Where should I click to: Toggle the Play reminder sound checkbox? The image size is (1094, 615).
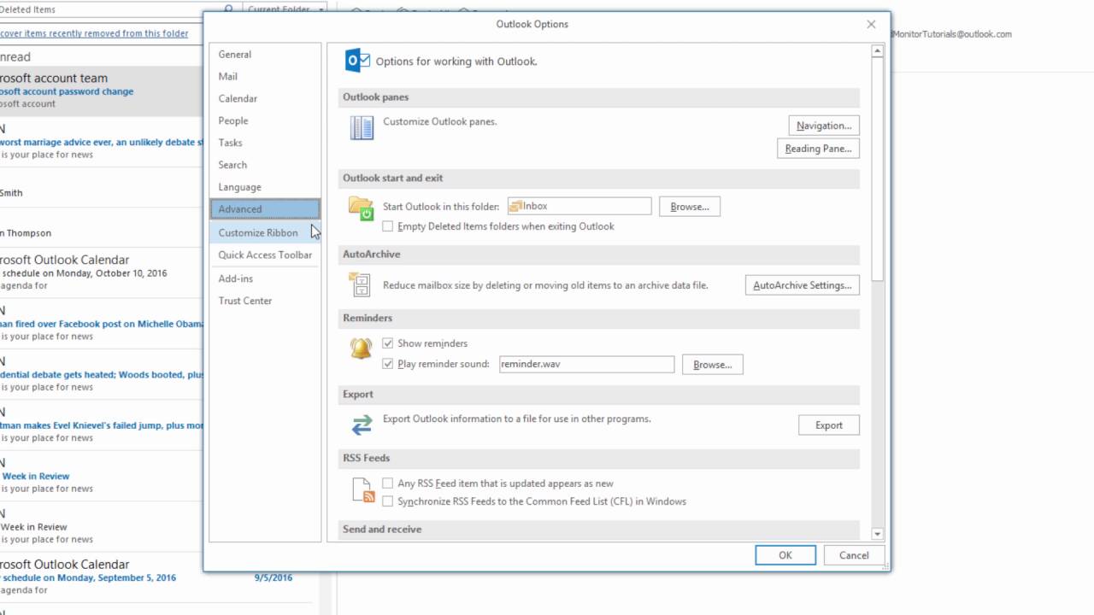click(388, 364)
